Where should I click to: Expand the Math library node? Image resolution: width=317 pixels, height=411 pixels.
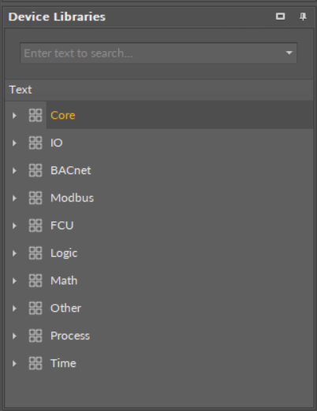[14, 281]
